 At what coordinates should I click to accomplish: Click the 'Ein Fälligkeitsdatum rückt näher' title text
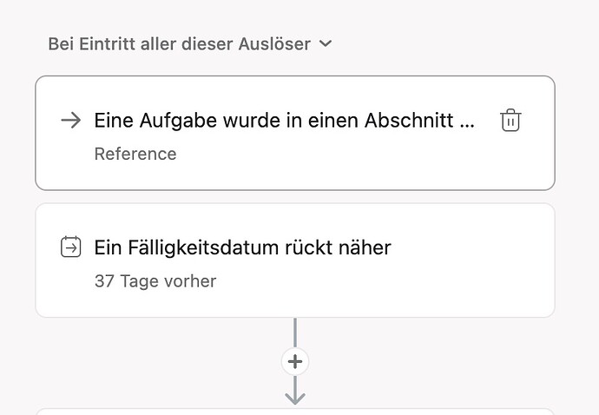242,247
